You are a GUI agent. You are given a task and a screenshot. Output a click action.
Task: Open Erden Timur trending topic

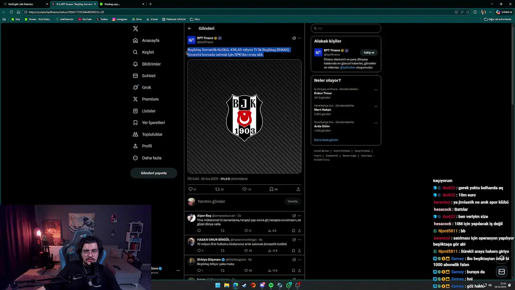323,93
